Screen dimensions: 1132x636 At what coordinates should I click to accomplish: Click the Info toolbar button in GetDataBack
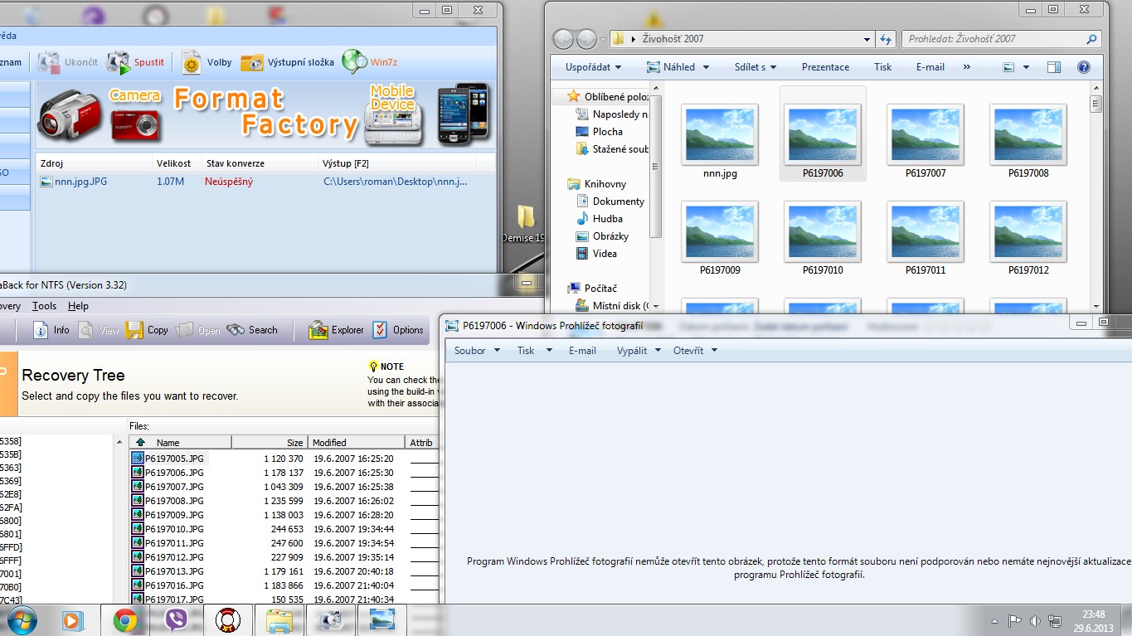click(x=51, y=330)
